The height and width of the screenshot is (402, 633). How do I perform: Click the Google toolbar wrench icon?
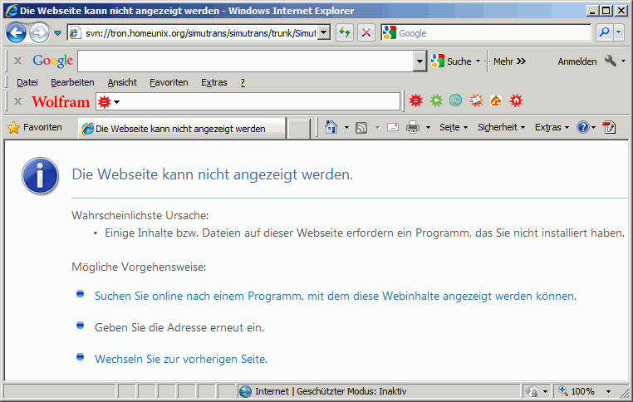pyautogui.click(x=611, y=61)
